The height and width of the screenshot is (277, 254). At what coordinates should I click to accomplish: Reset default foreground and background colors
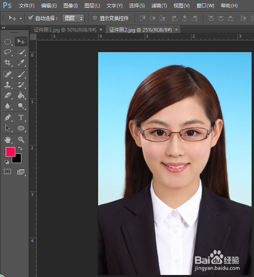pyautogui.click(x=7, y=162)
